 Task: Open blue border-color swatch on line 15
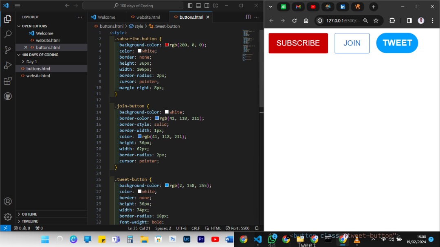[x=157, y=118]
